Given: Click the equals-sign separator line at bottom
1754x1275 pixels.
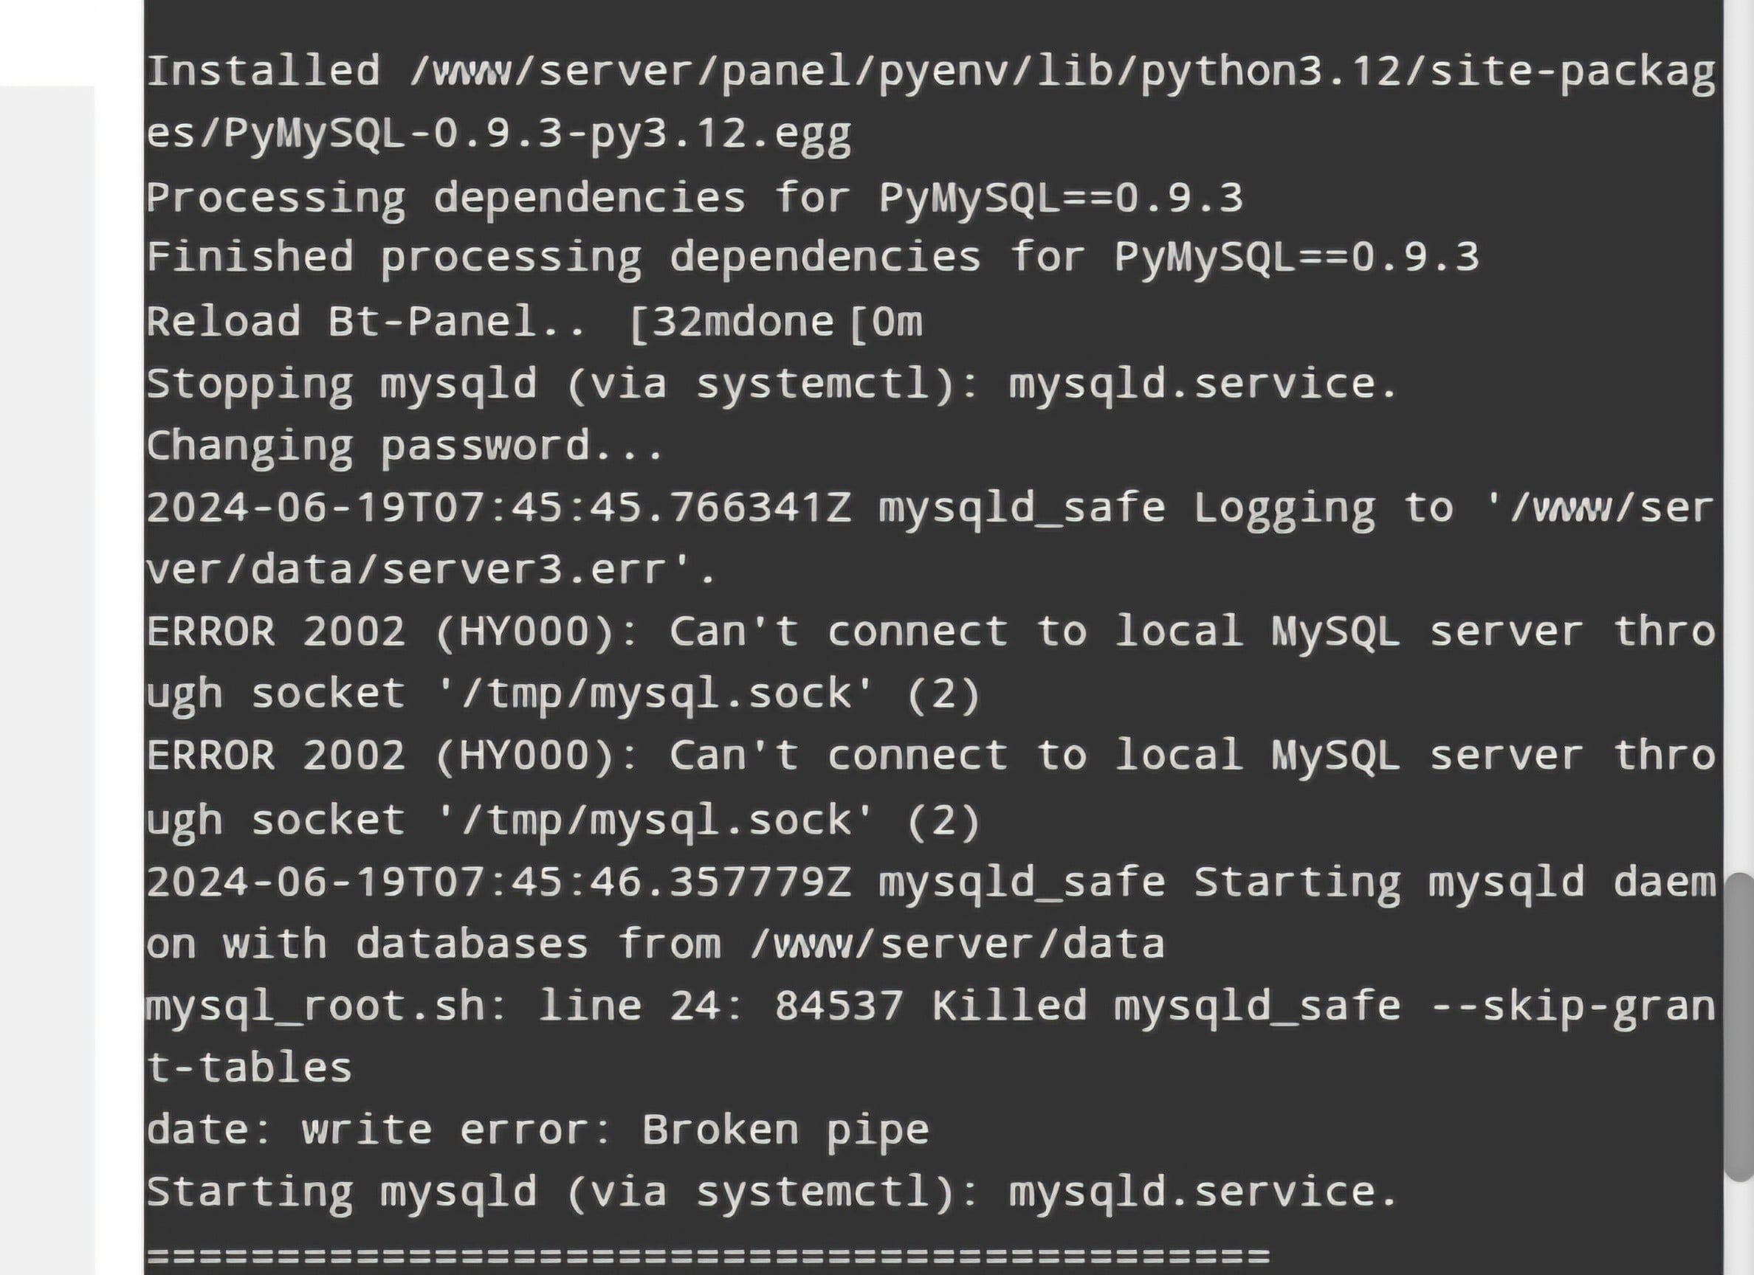Looking at the screenshot, I should (x=708, y=1256).
